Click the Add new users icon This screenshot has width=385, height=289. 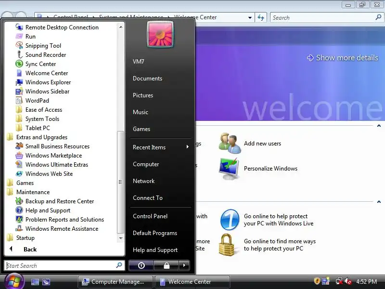pyautogui.click(x=230, y=143)
